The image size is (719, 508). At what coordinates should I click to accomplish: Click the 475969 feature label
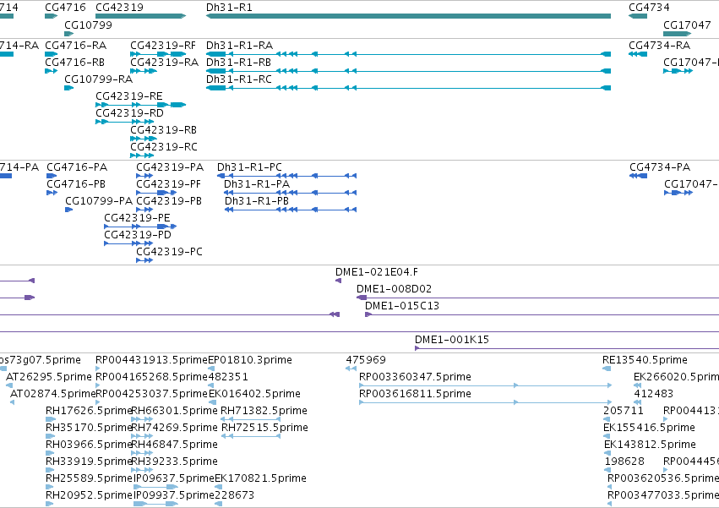[366, 360]
